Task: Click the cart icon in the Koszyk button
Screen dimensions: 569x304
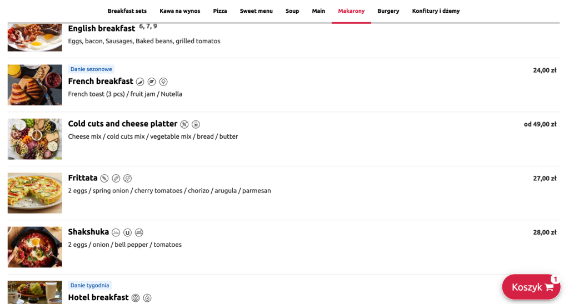Action: [550, 288]
